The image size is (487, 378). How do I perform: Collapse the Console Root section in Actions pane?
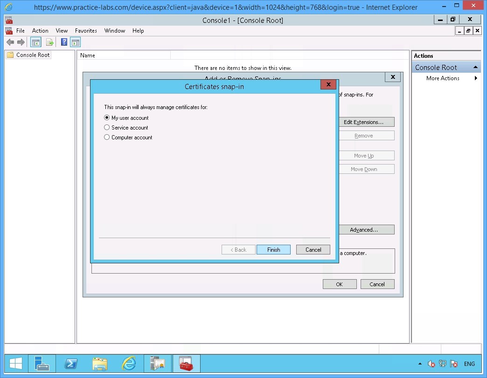[x=476, y=67]
